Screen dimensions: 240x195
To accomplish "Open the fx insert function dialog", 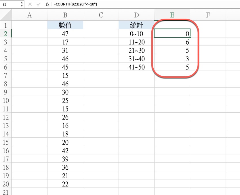I will click(47, 4).
